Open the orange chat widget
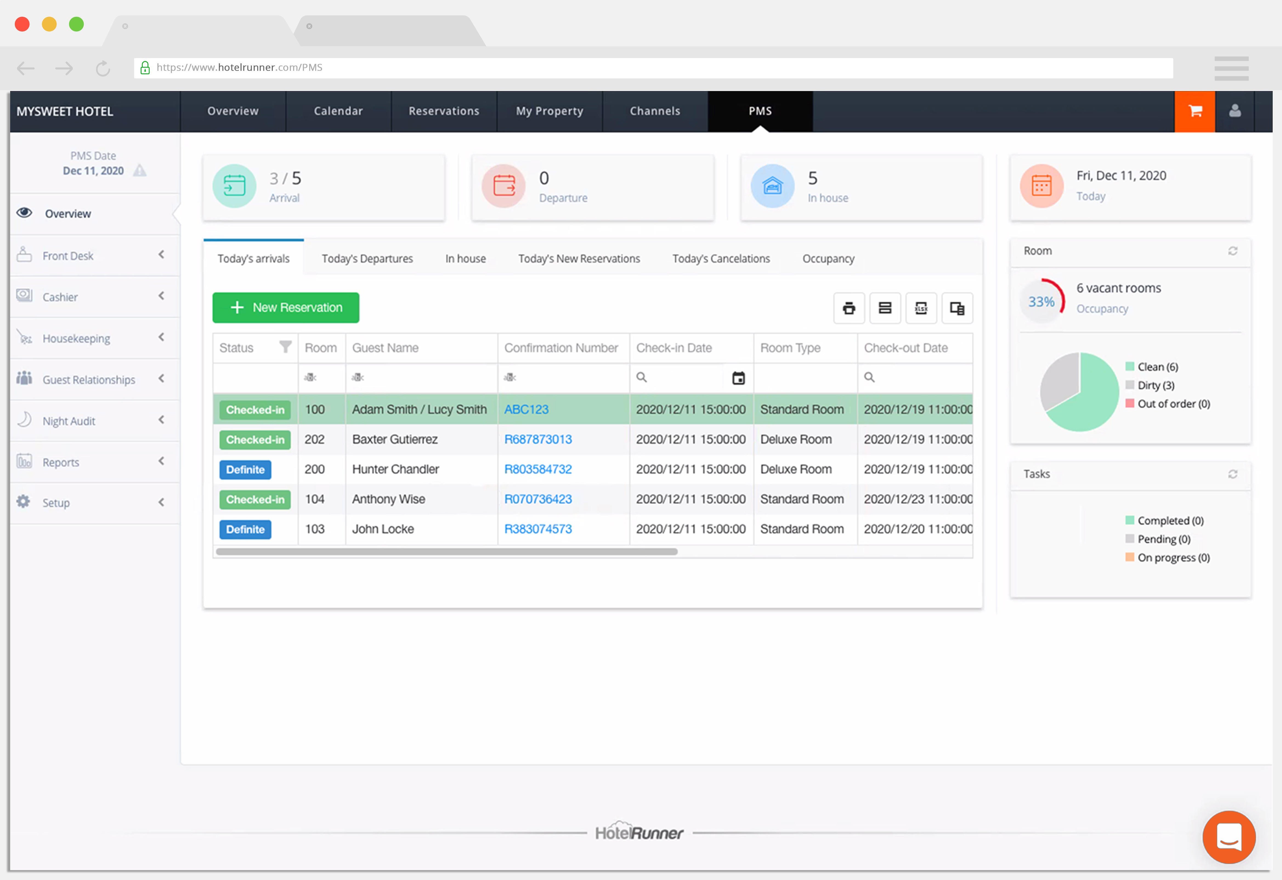This screenshot has width=1282, height=880. 1229,836
